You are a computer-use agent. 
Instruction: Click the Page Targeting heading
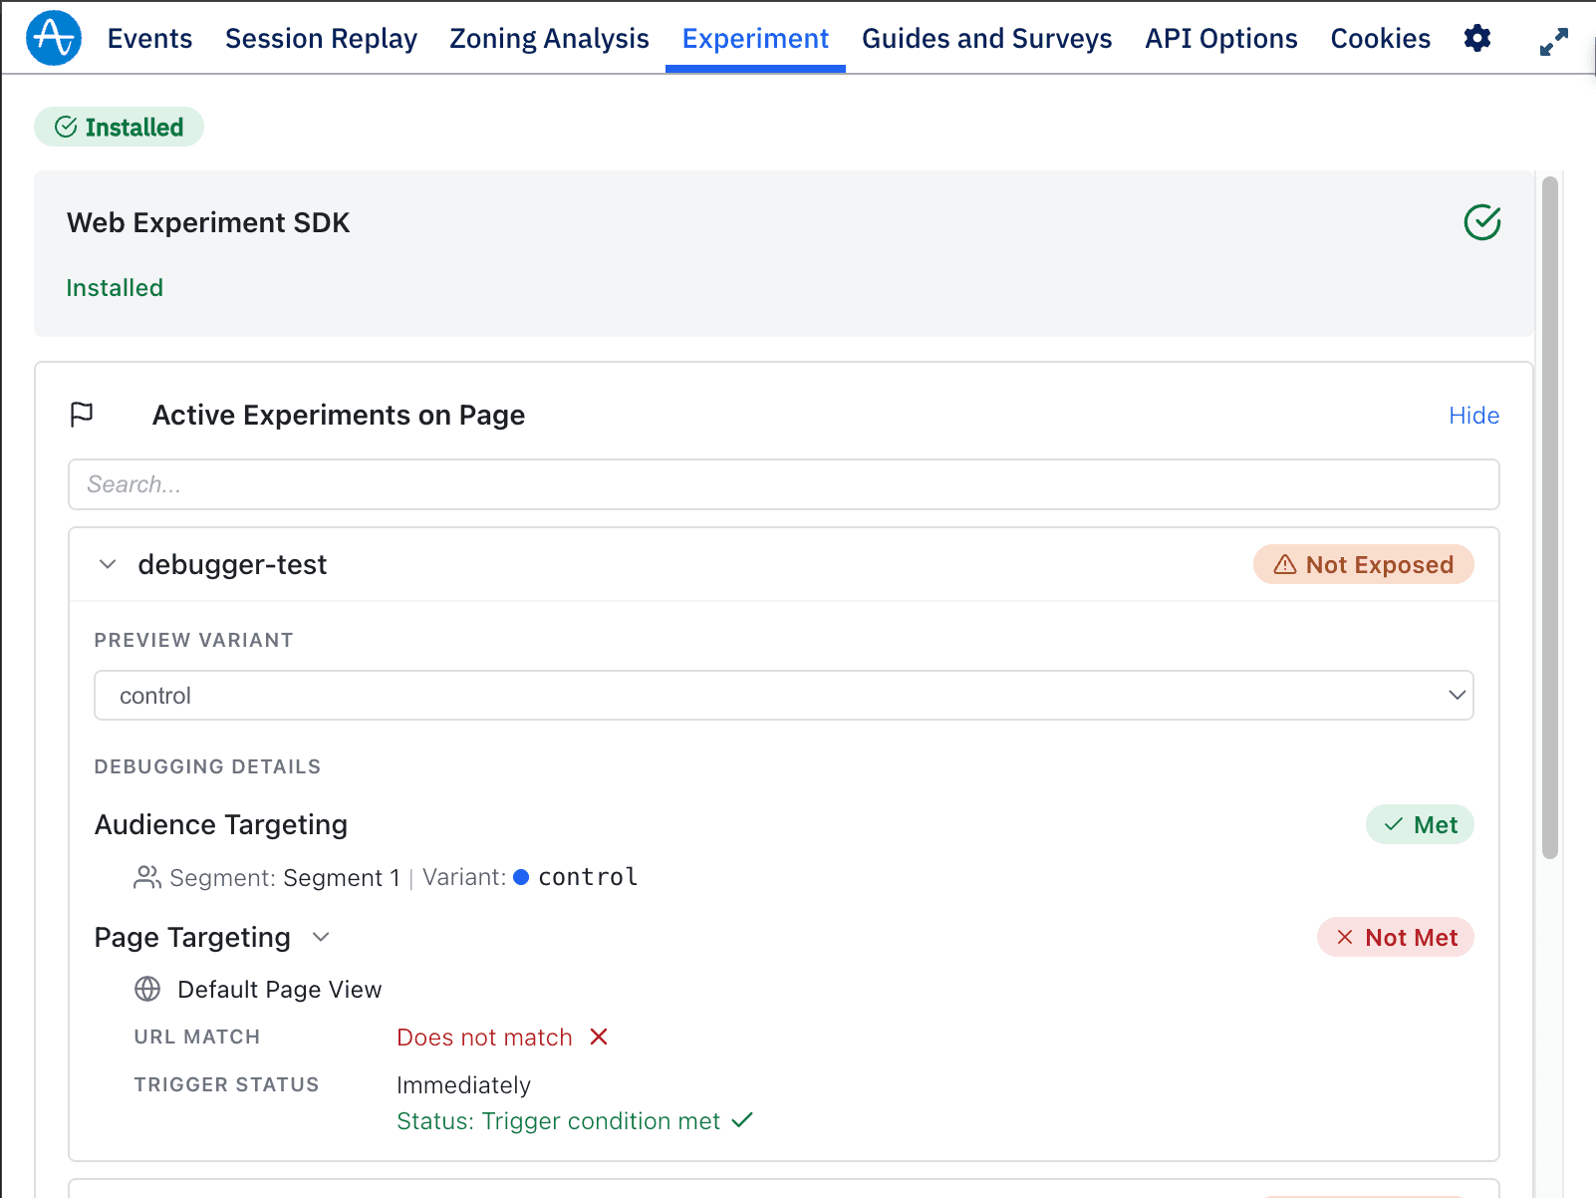pos(192,937)
